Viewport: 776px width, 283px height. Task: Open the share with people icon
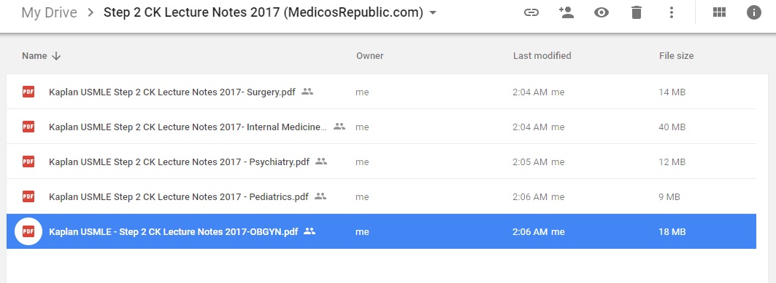pyautogui.click(x=566, y=12)
